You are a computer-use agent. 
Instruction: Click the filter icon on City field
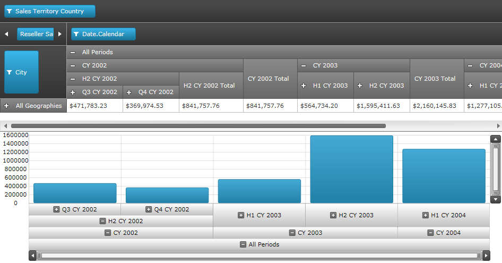click(x=10, y=72)
